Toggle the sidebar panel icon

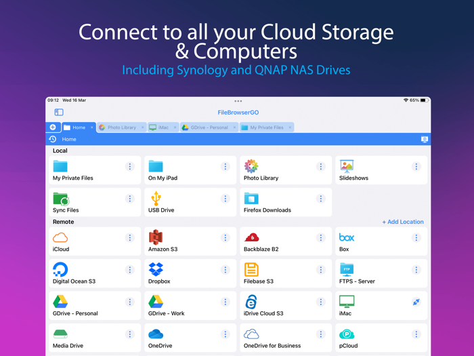tap(59, 113)
